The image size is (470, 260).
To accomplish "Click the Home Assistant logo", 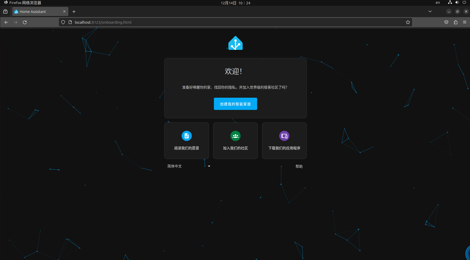I will [236, 43].
